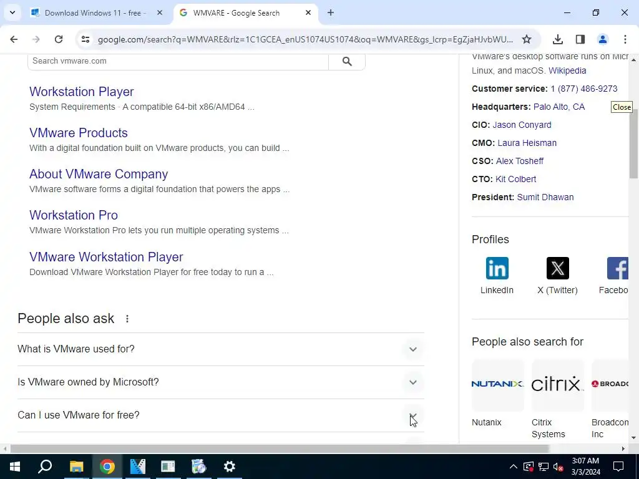Open Palo Alto, CA headquarters link

point(559,107)
